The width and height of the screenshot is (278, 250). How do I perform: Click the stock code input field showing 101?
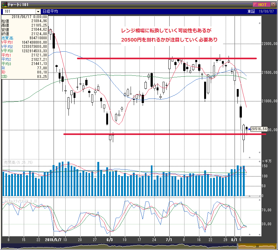pos(19,11)
